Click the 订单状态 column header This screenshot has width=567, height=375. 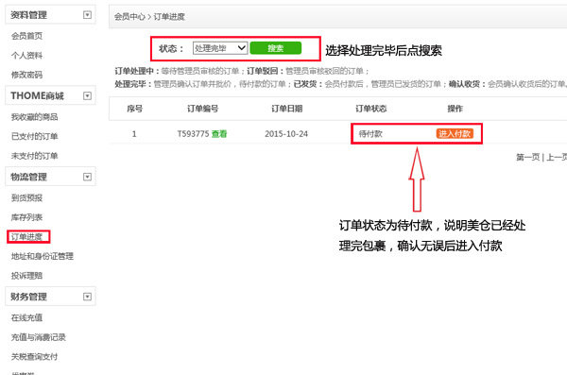[x=371, y=109]
